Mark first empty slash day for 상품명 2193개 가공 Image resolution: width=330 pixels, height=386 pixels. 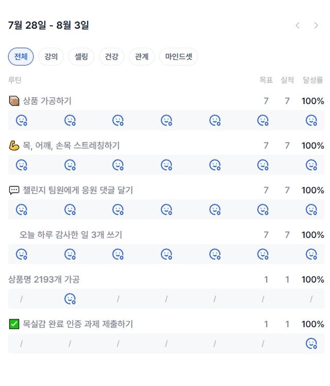coord(21,299)
